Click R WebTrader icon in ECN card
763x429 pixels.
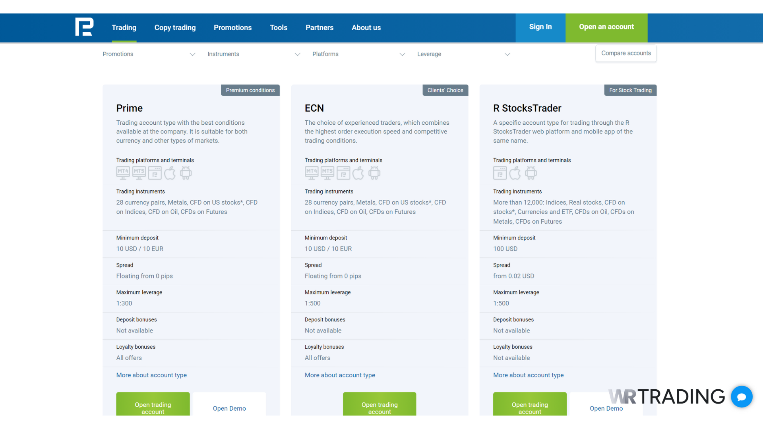pyautogui.click(x=343, y=173)
